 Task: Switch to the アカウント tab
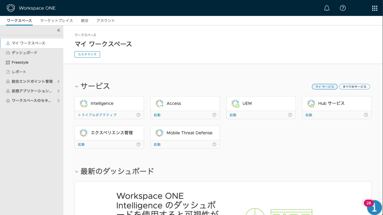(106, 20)
